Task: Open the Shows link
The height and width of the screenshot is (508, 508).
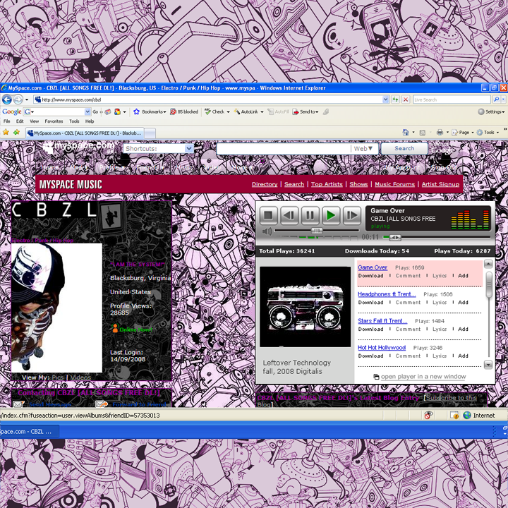Action: coord(358,184)
